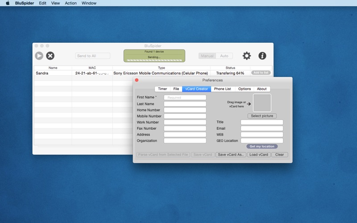Click the Address field
Viewport: 357px width, 223px height.
(x=185, y=135)
